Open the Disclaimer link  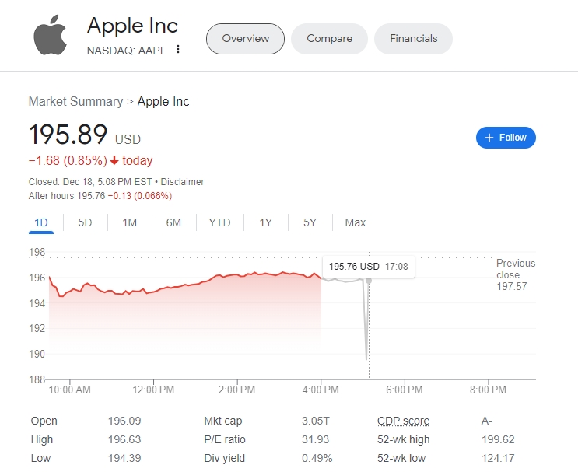coord(182,182)
